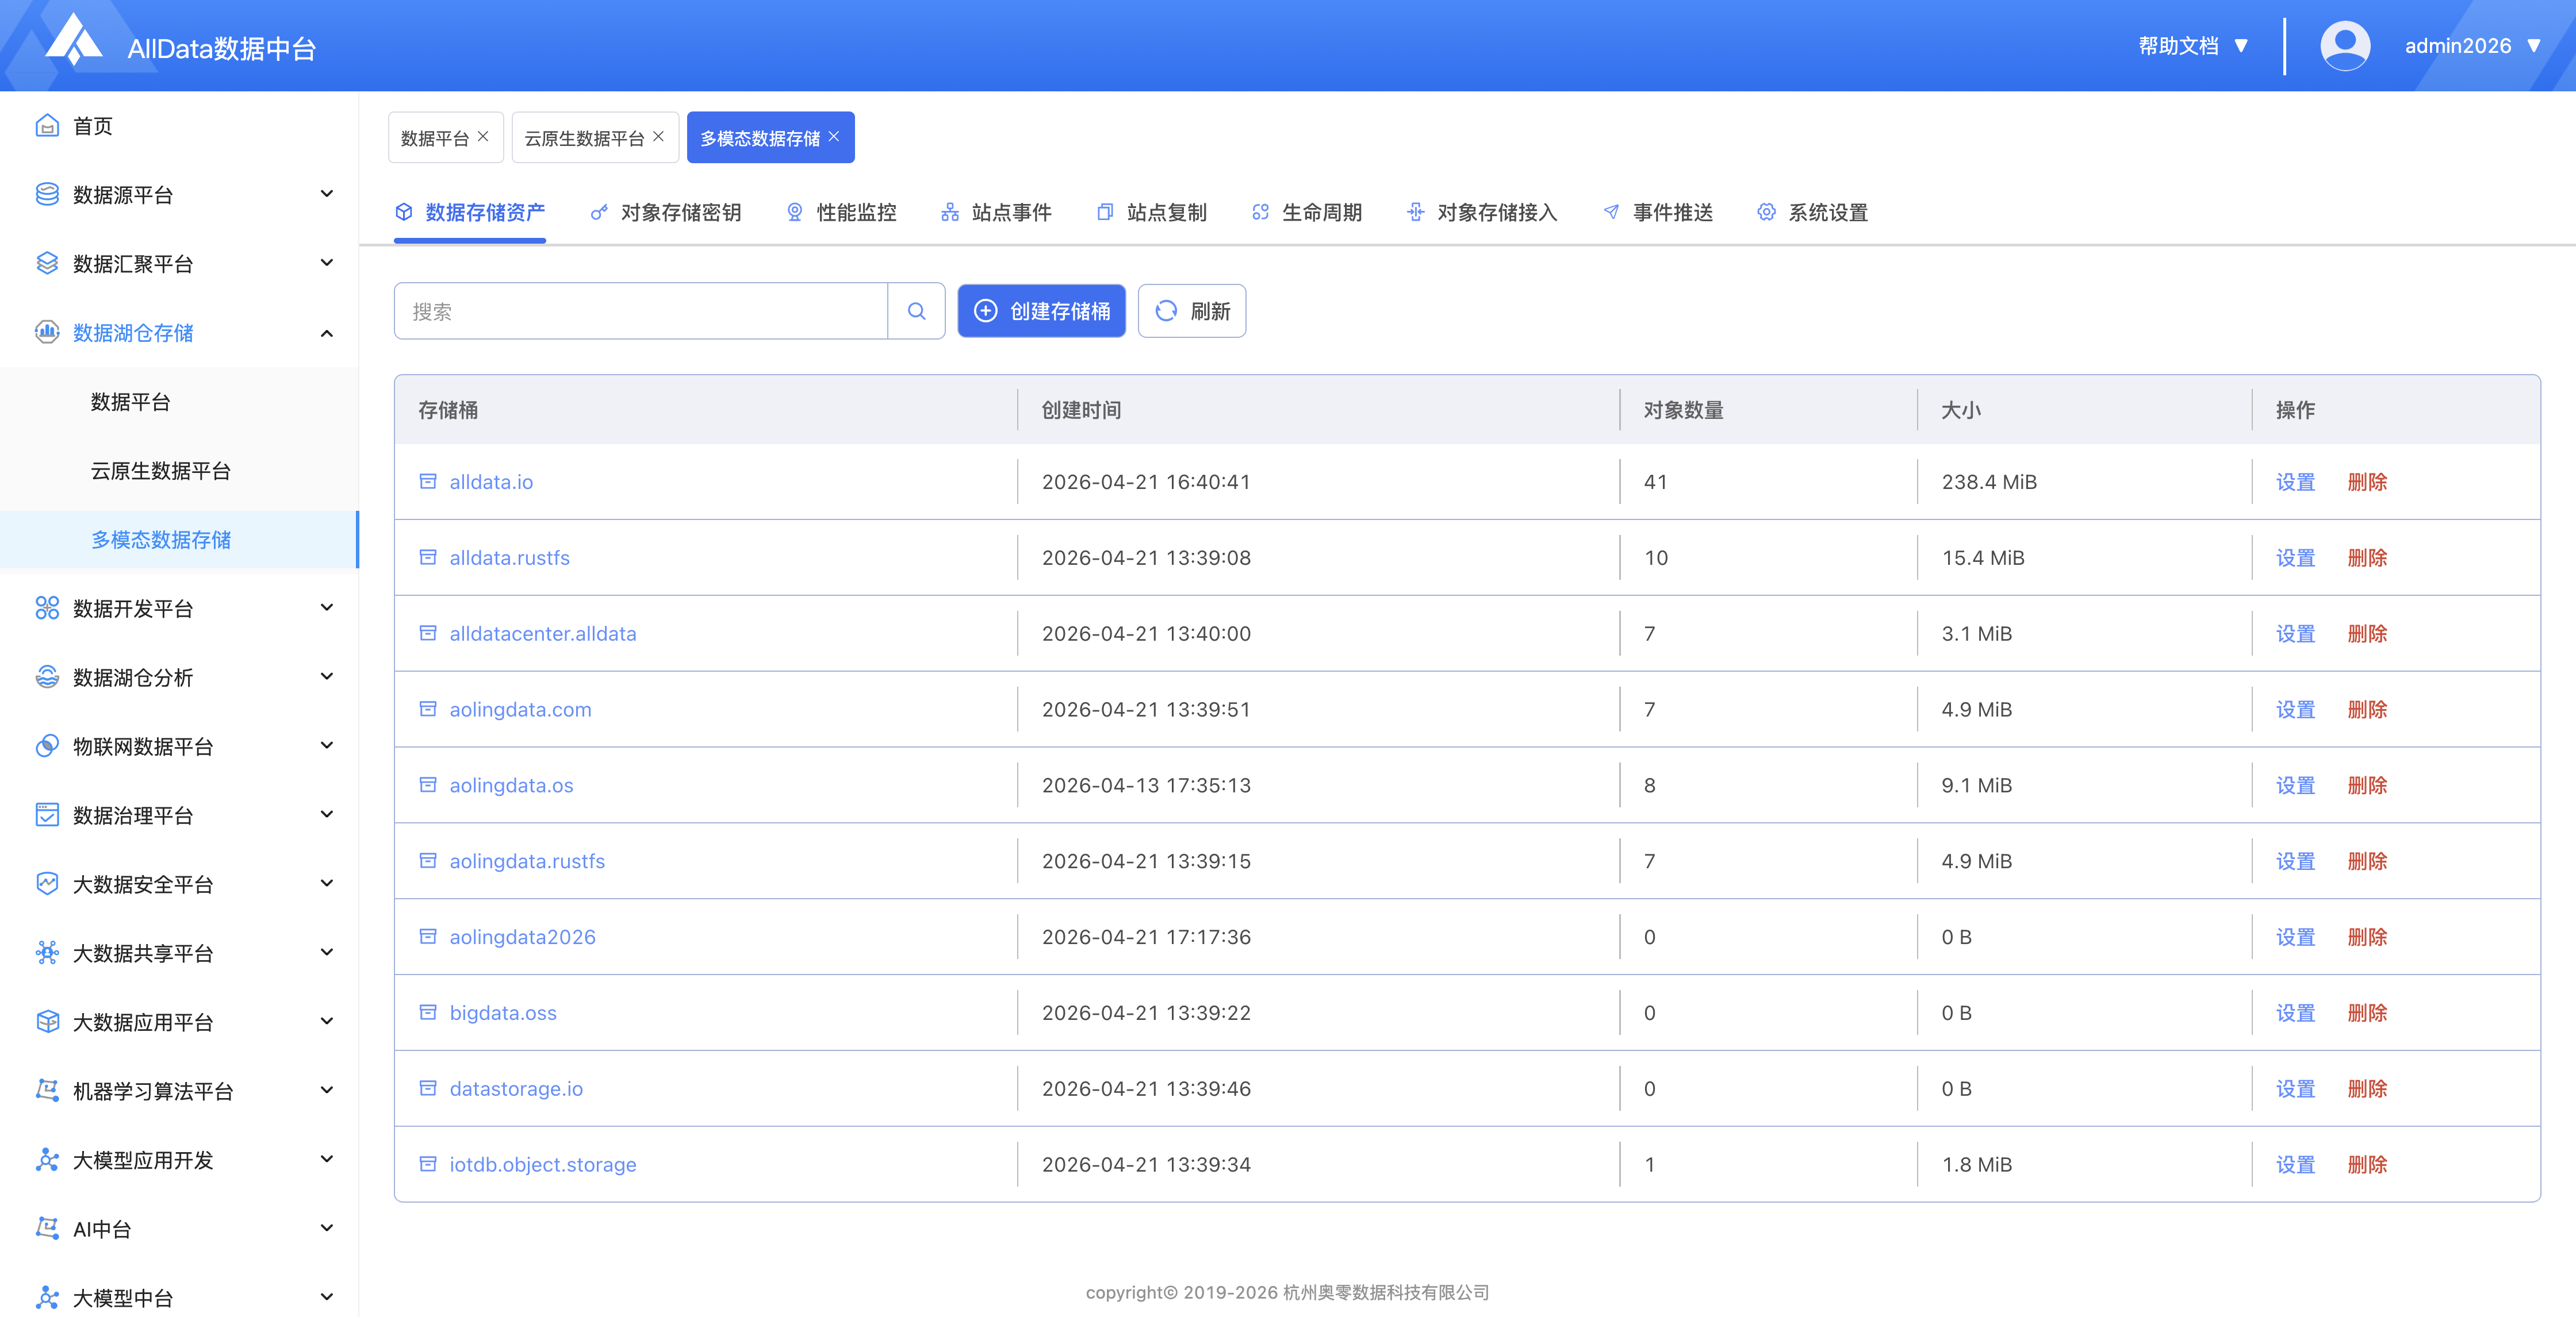Close the 多模态数据存储 page tab
Screen dimensions: 2576x1317
[834, 137]
